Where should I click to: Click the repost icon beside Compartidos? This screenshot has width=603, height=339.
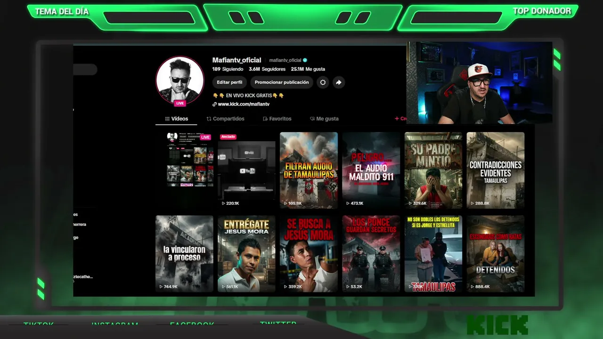pos(209,119)
